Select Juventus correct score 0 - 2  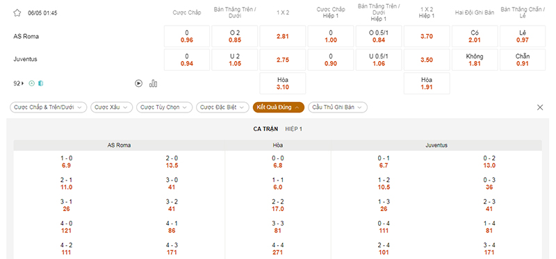pos(489,162)
